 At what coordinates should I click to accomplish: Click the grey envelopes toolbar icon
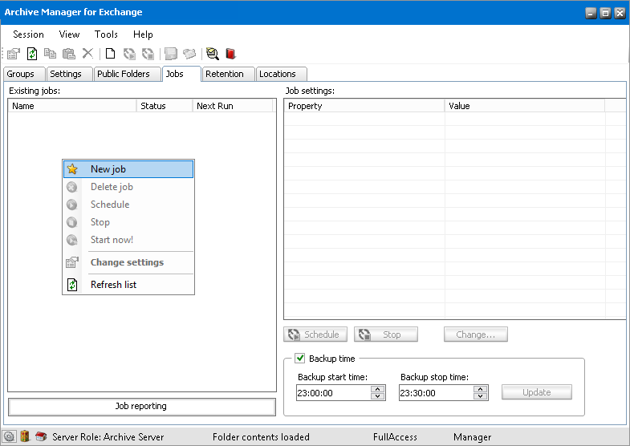[x=189, y=54]
